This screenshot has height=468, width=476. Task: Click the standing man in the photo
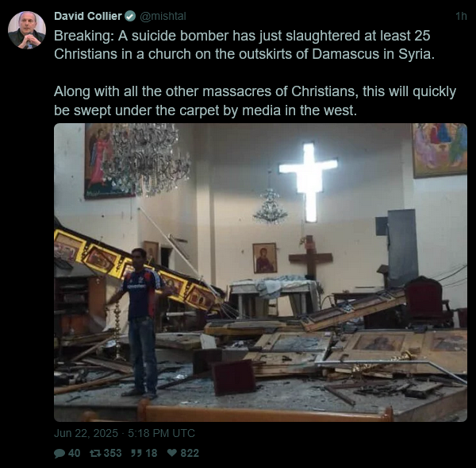140,323
